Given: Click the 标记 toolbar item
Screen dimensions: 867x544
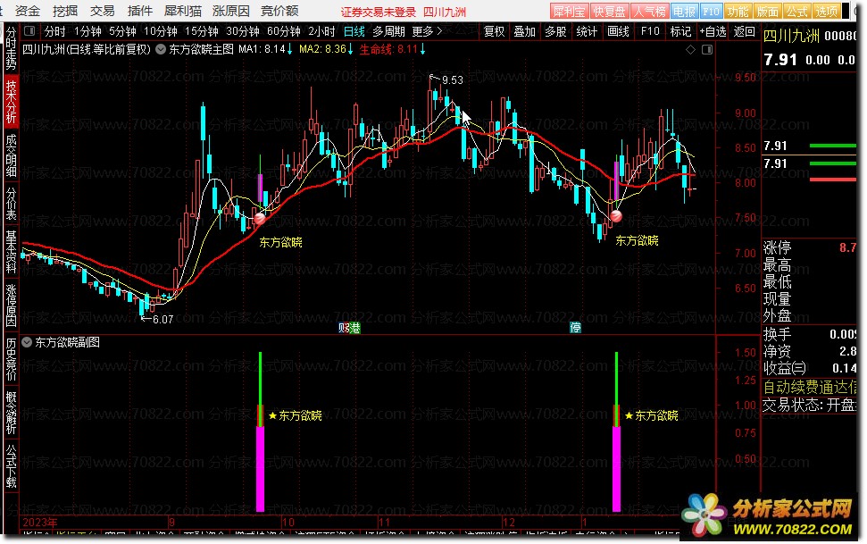Looking at the screenshot, I should click(680, 31).
